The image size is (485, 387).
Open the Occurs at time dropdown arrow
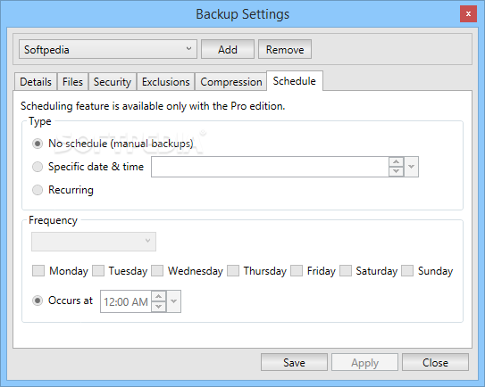pos(173,301)
